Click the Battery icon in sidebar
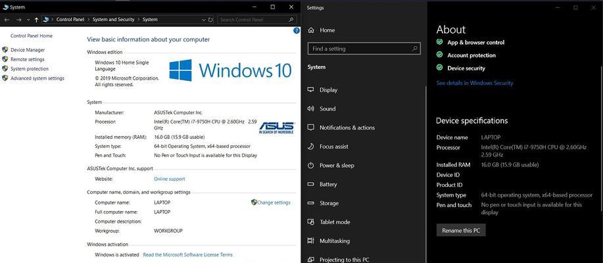 click(x=311, y=184)
